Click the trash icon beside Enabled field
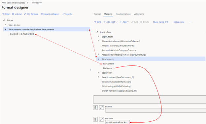This screenshot has width=206, height=124. [95, 108]
